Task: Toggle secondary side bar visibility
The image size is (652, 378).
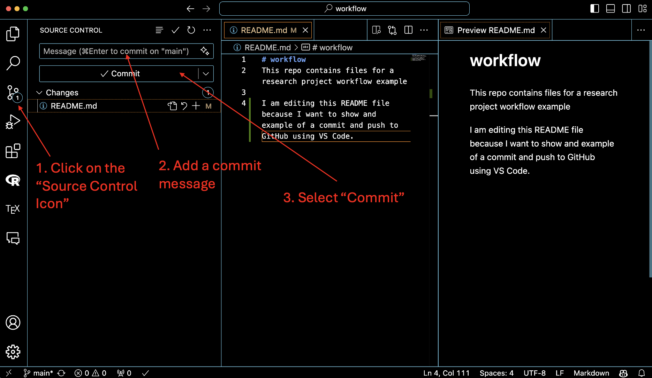Action: [x=627, y=9]
